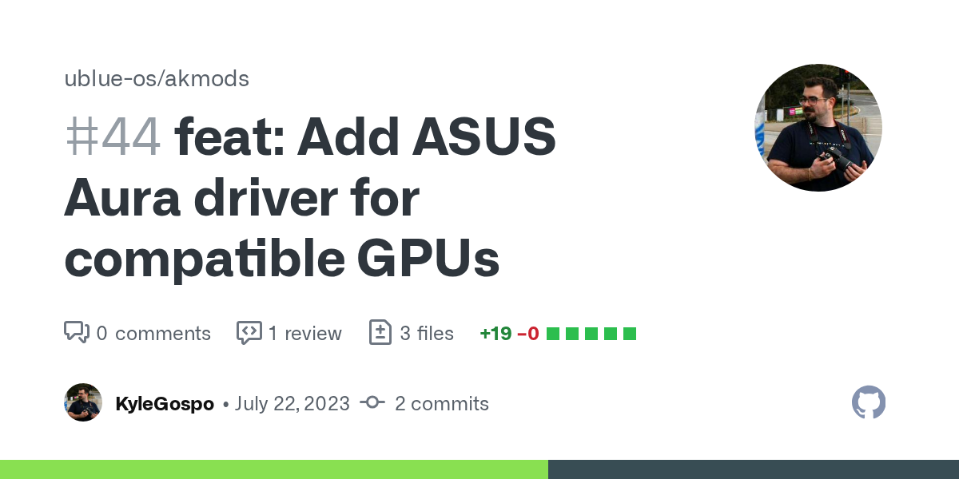Click the KyleGospo username

click(165, 404)
